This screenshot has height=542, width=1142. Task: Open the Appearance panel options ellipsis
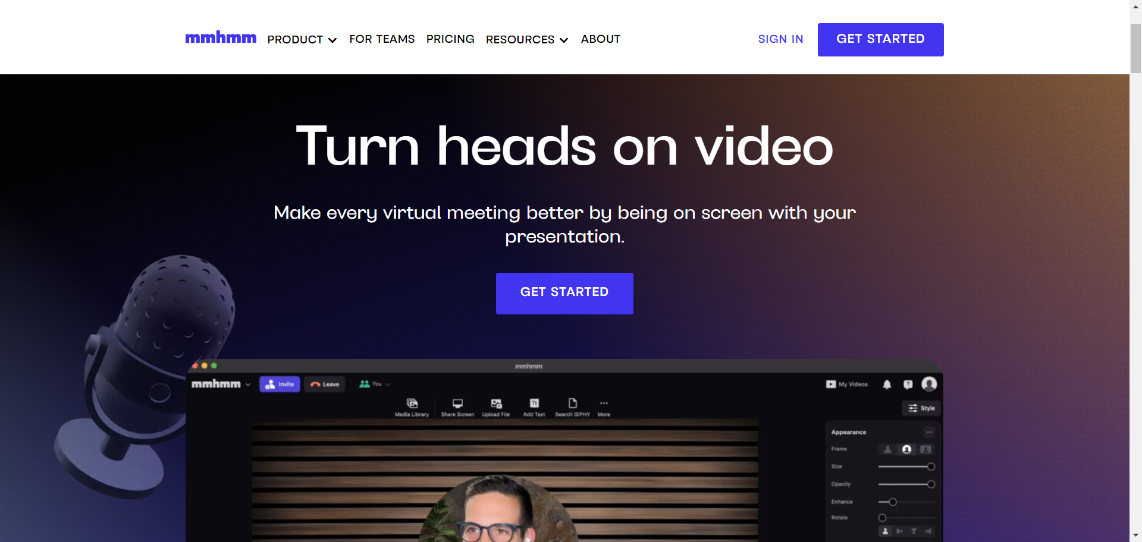929,432
